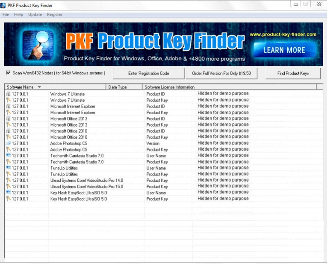This screenshot has width=327, height=264.
Task: Open the Update menu
Action: point(35,15)
